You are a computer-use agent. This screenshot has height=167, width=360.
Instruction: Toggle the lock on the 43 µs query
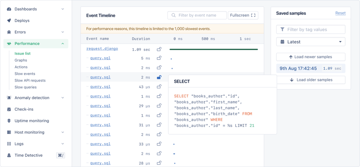coord(159,86)
